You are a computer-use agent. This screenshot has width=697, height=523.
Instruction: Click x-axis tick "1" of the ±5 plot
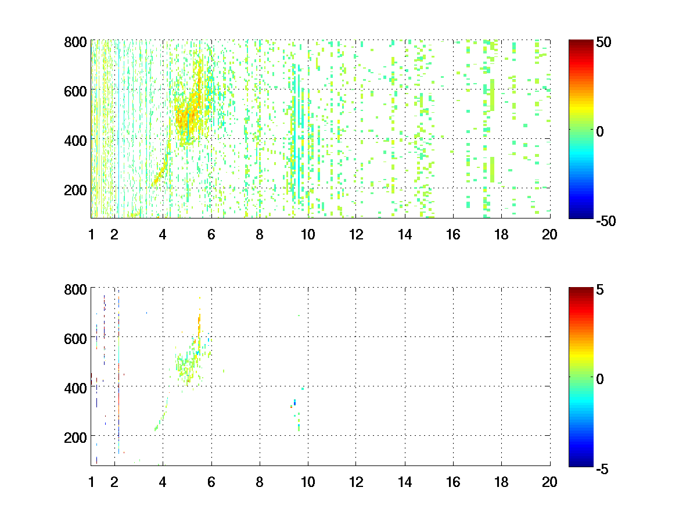(91, 482)
